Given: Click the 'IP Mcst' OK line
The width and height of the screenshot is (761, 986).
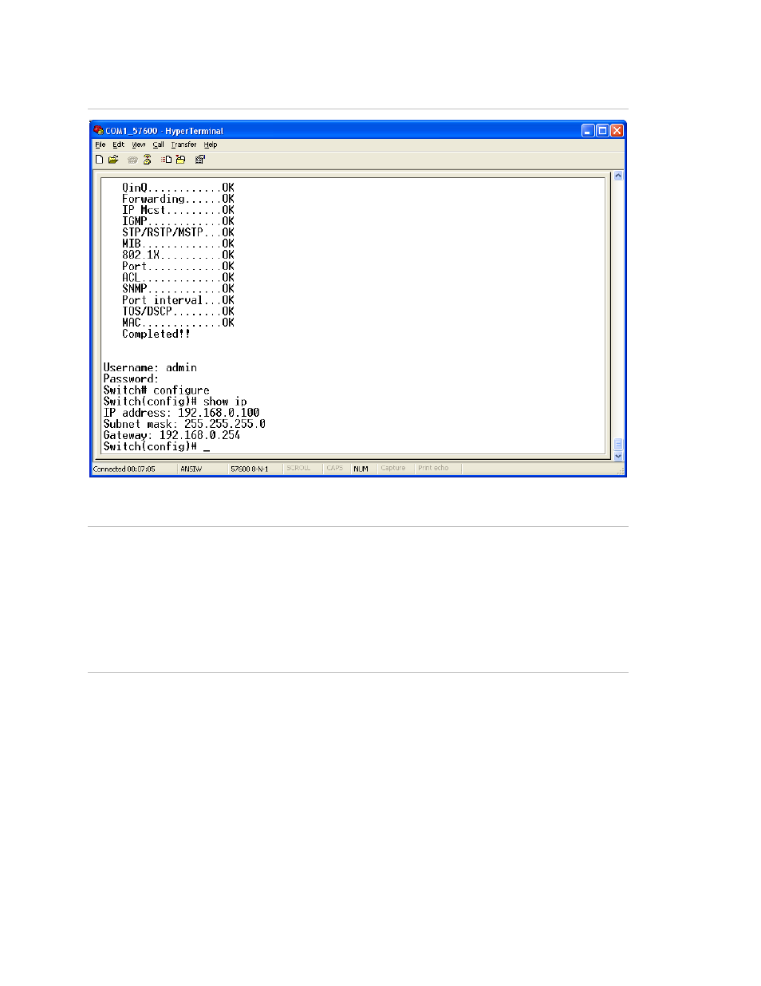Looking at the screenshot, I should [178, 210].
